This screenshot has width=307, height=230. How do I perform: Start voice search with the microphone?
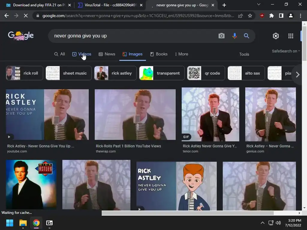234,36
